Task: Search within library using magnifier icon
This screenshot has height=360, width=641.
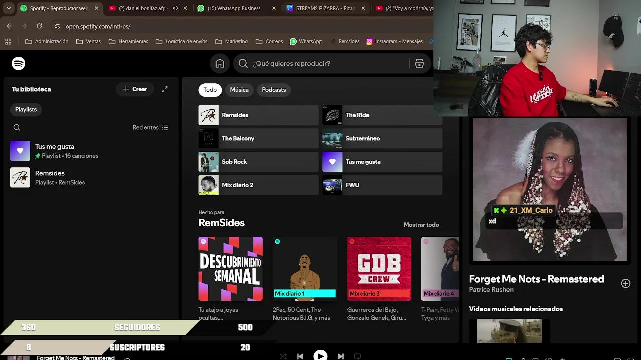Action: [x=17, y=127]
